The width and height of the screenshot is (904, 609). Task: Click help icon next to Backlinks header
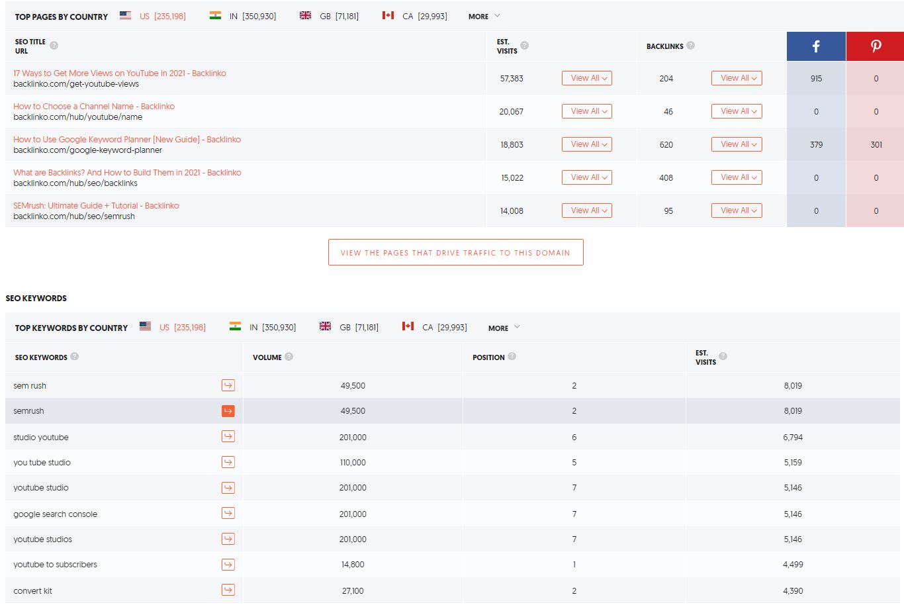[691, 46]
